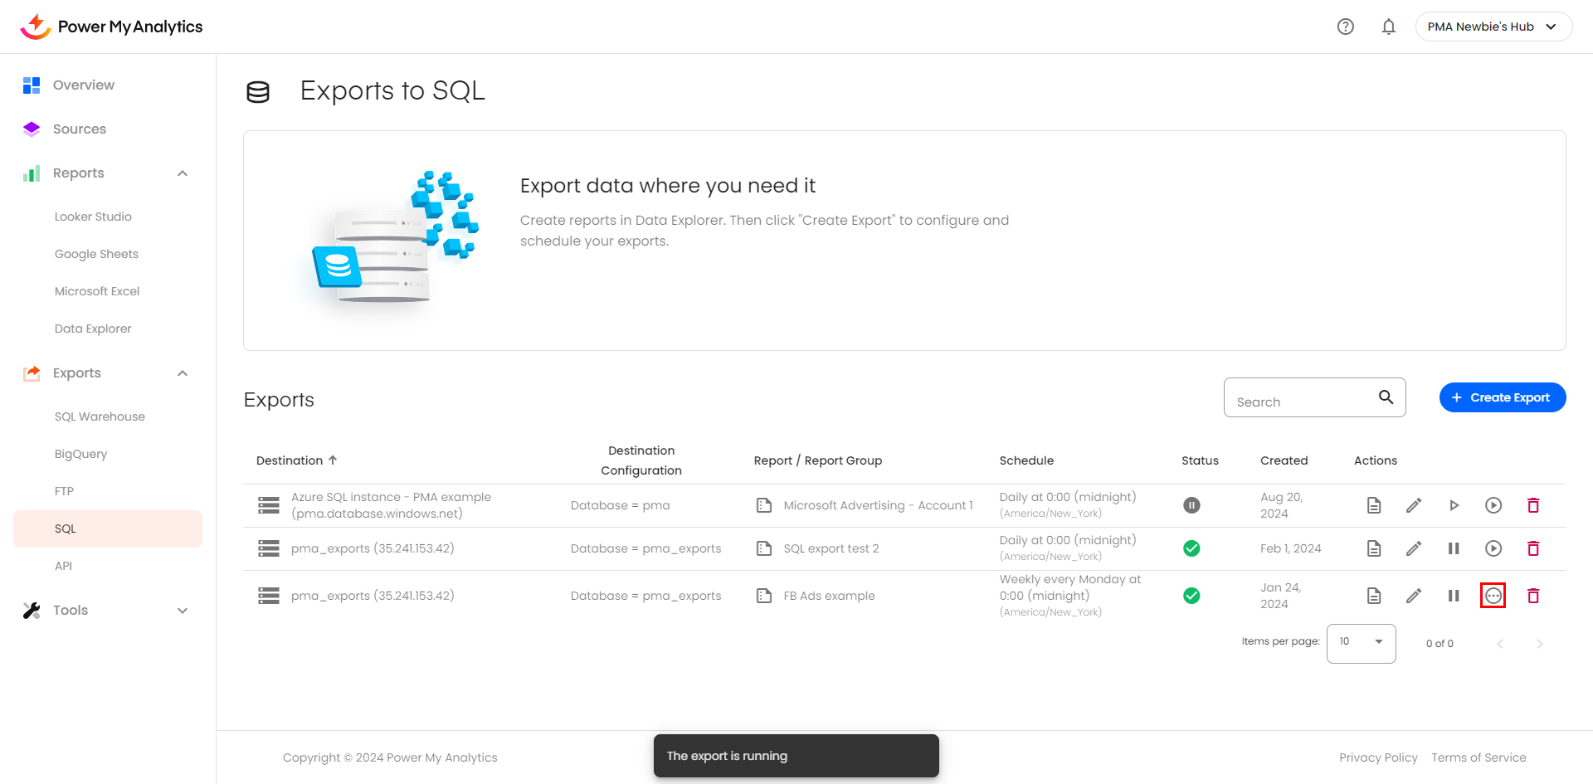Open the PMA Newbie's Hub dropdown
The width and height of the screenshot is (1593, 784).
1493,27
